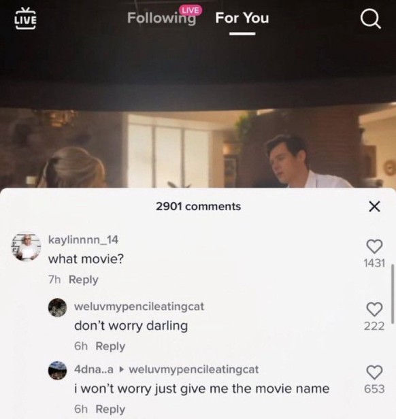396x419 pixels.
Task: Reply to 4dna..a's comment
Action: [x=110, y=409]
